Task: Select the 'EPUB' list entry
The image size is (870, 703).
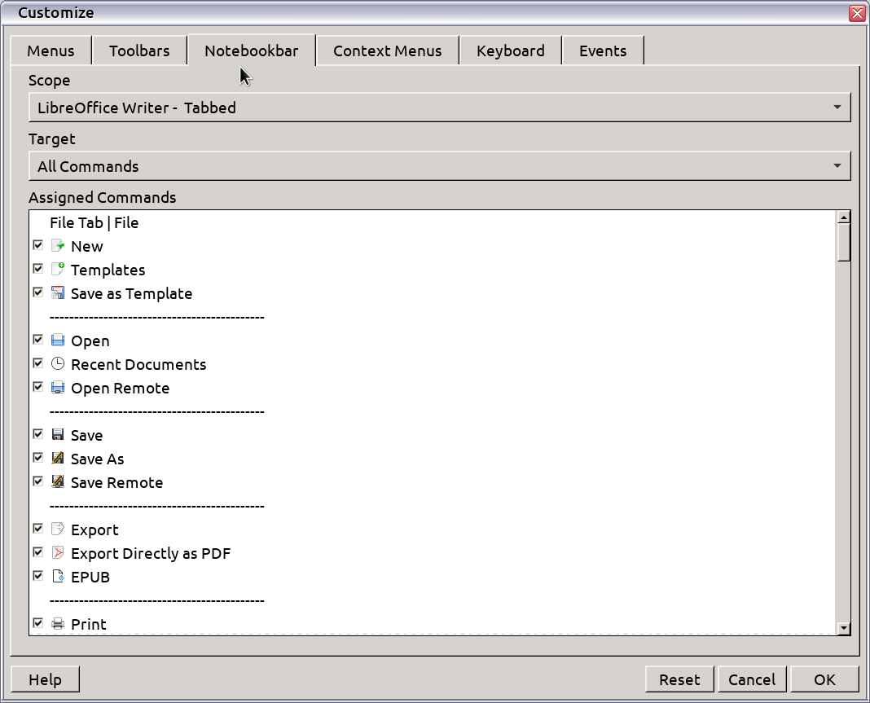Action: coord(432,577)
